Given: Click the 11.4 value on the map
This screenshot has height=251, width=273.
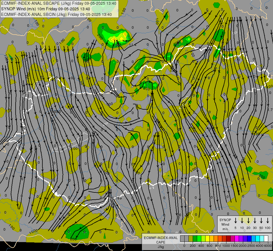Looking at the screenshot, I should pyautogui.click(x=133, y=45).
